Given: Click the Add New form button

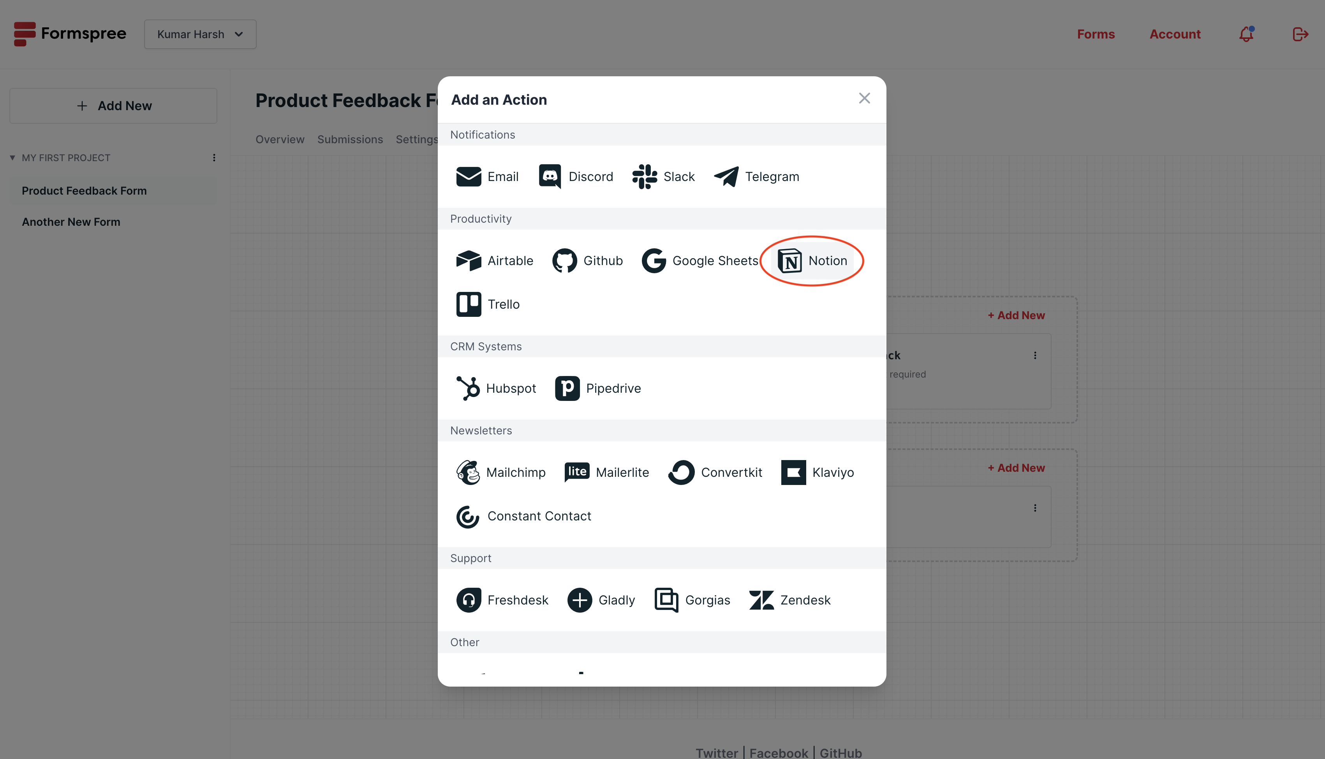Looking at the screenshot, I should pyautogui.click(x=113, y=106).
